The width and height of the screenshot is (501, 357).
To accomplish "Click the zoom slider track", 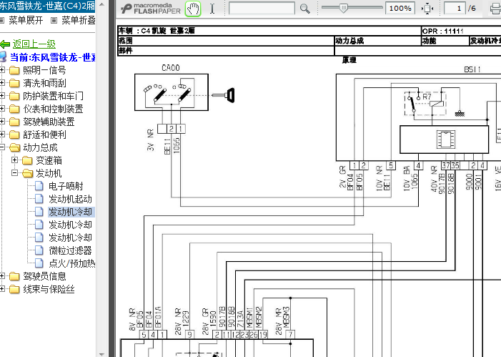I will [352, 7].
